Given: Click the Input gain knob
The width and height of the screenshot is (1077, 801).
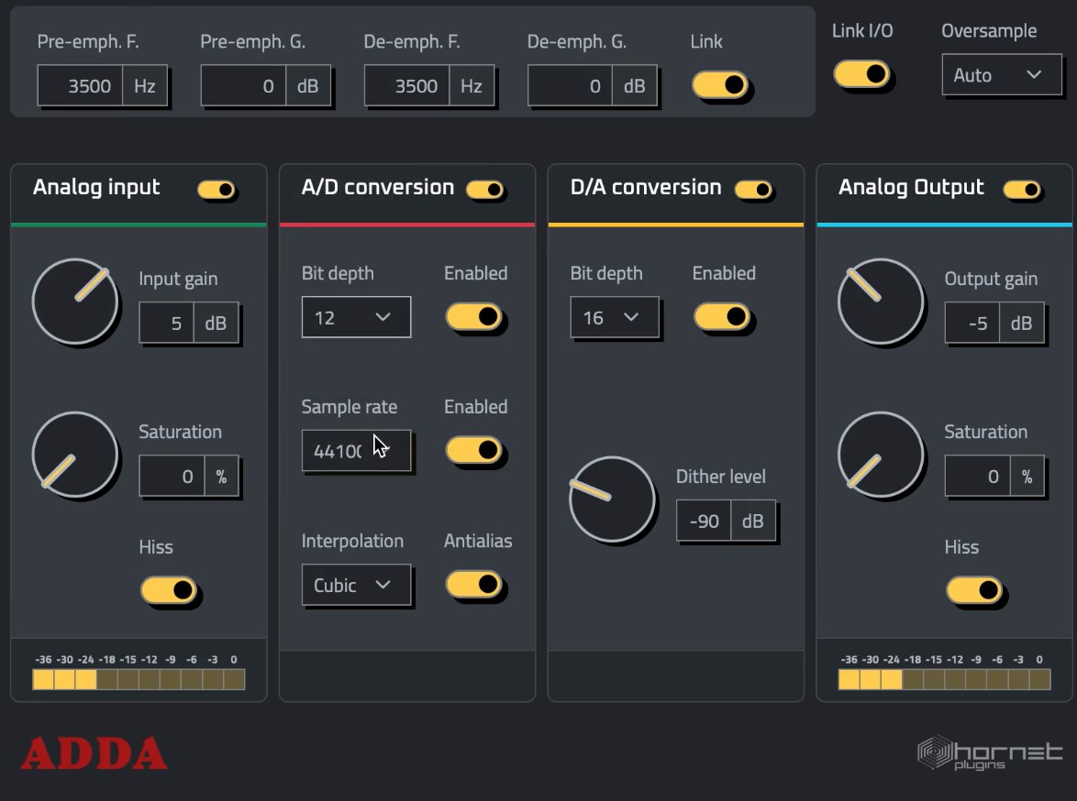Looking at the screenshot, I should coord(75,302).
